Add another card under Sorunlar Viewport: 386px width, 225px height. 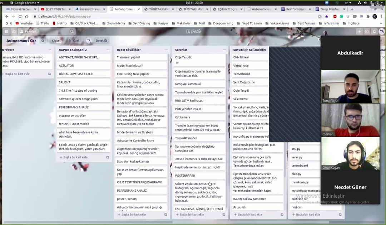click(x=190, y=215)
